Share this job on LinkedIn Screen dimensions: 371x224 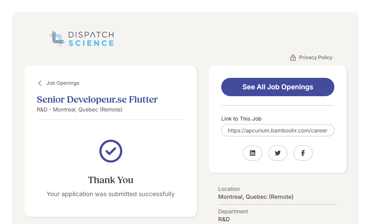point(253,153)
